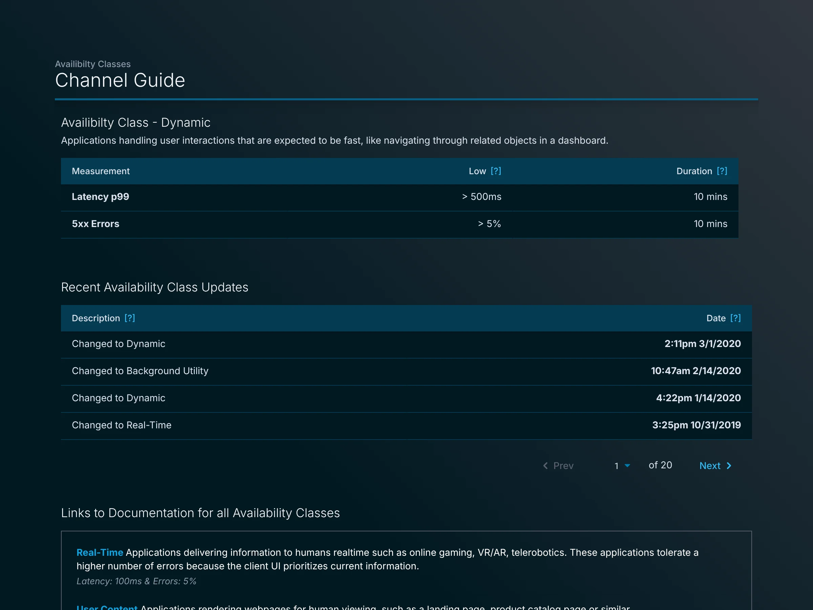
Task: Click 'Availibilty Class - Dynamic' heading
Action: [x=135, y=123]
